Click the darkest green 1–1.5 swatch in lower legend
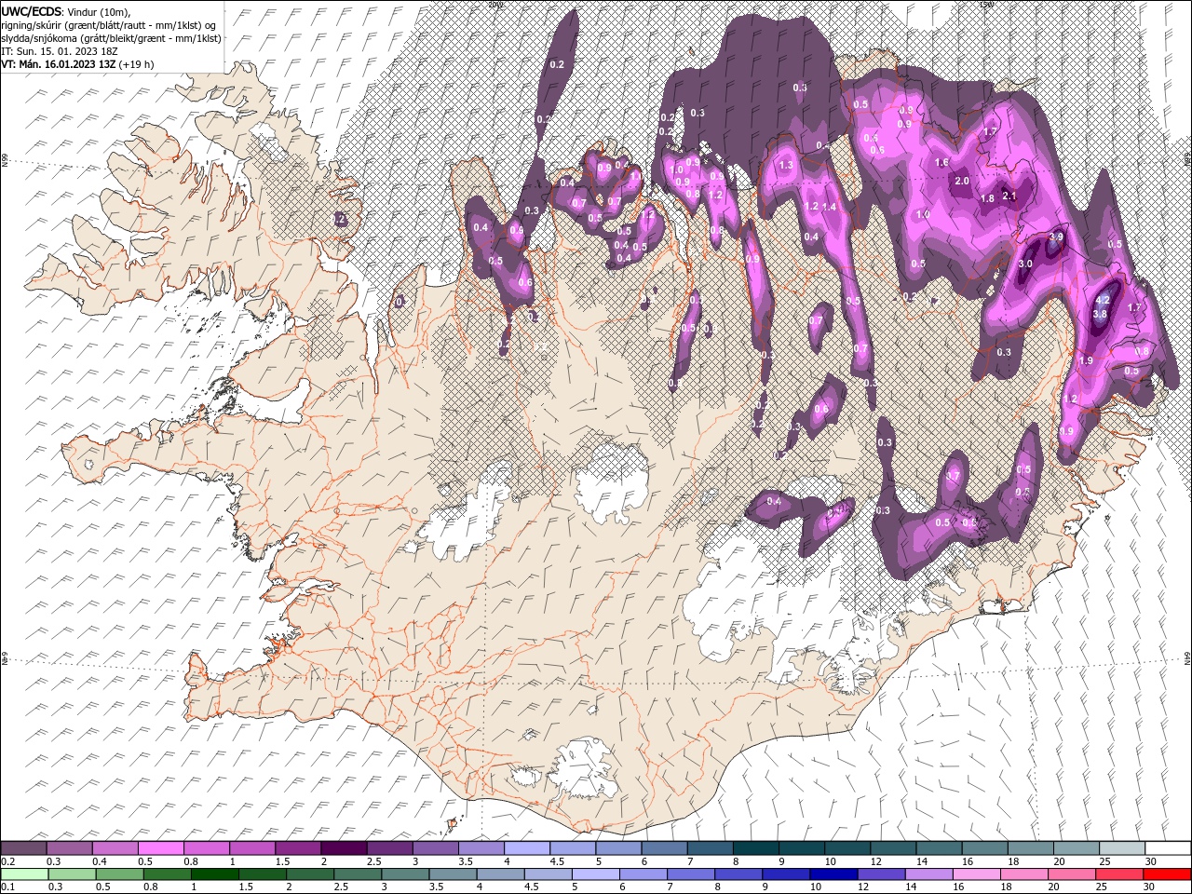The image size is (1192, 894). 214,874
